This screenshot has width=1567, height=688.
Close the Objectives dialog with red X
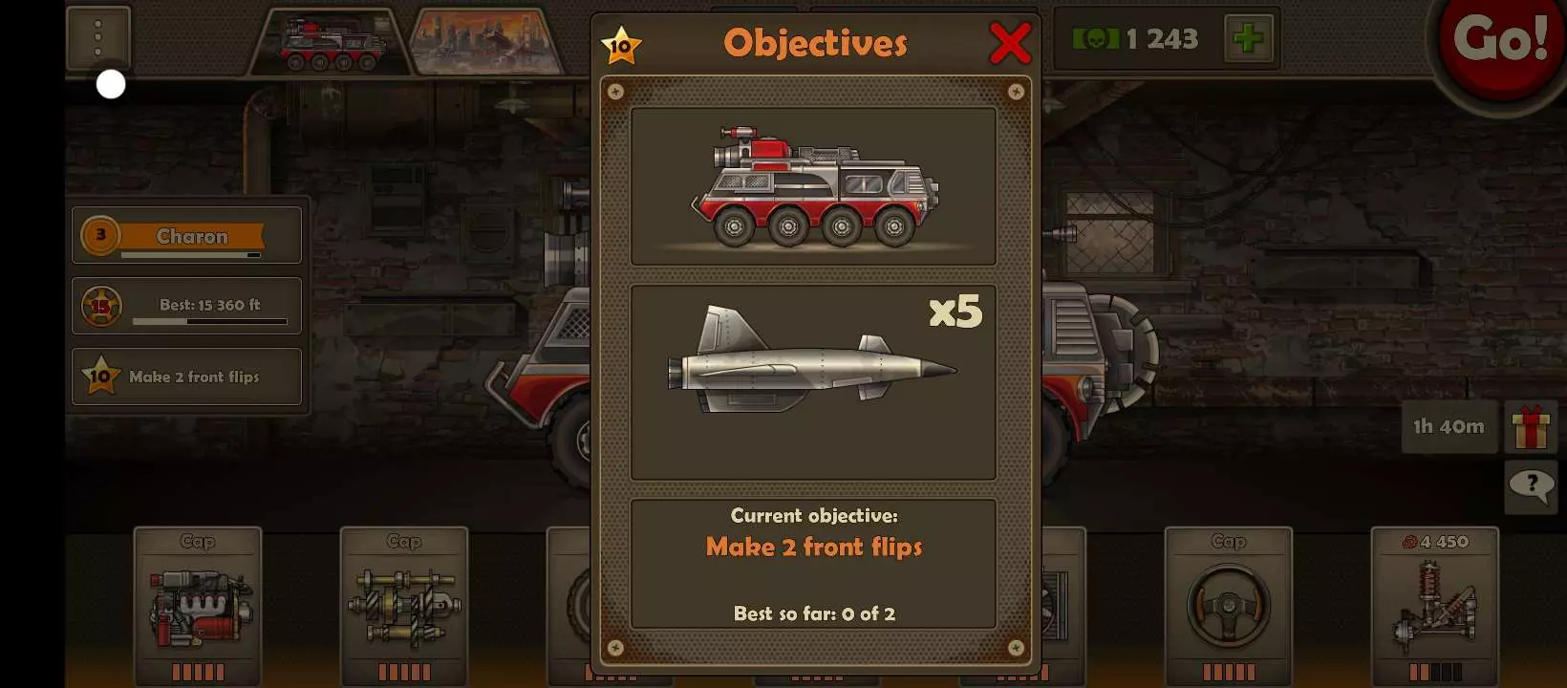coord(1010,43)
